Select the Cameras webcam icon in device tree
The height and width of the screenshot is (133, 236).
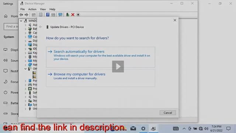click(x=30, y=33)
